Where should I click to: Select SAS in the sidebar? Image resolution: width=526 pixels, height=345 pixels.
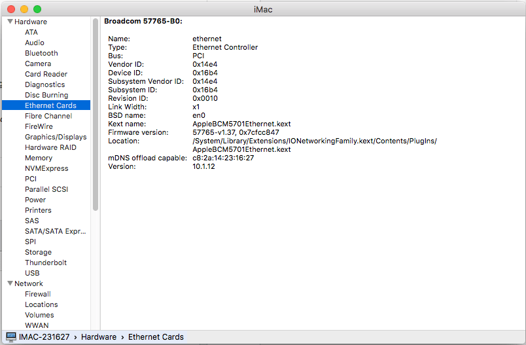[32, 221]
